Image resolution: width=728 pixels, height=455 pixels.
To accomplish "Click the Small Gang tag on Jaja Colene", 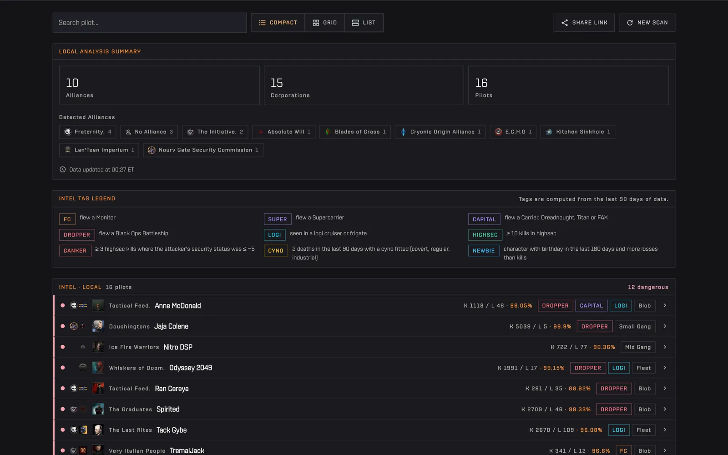I will 635,326.
